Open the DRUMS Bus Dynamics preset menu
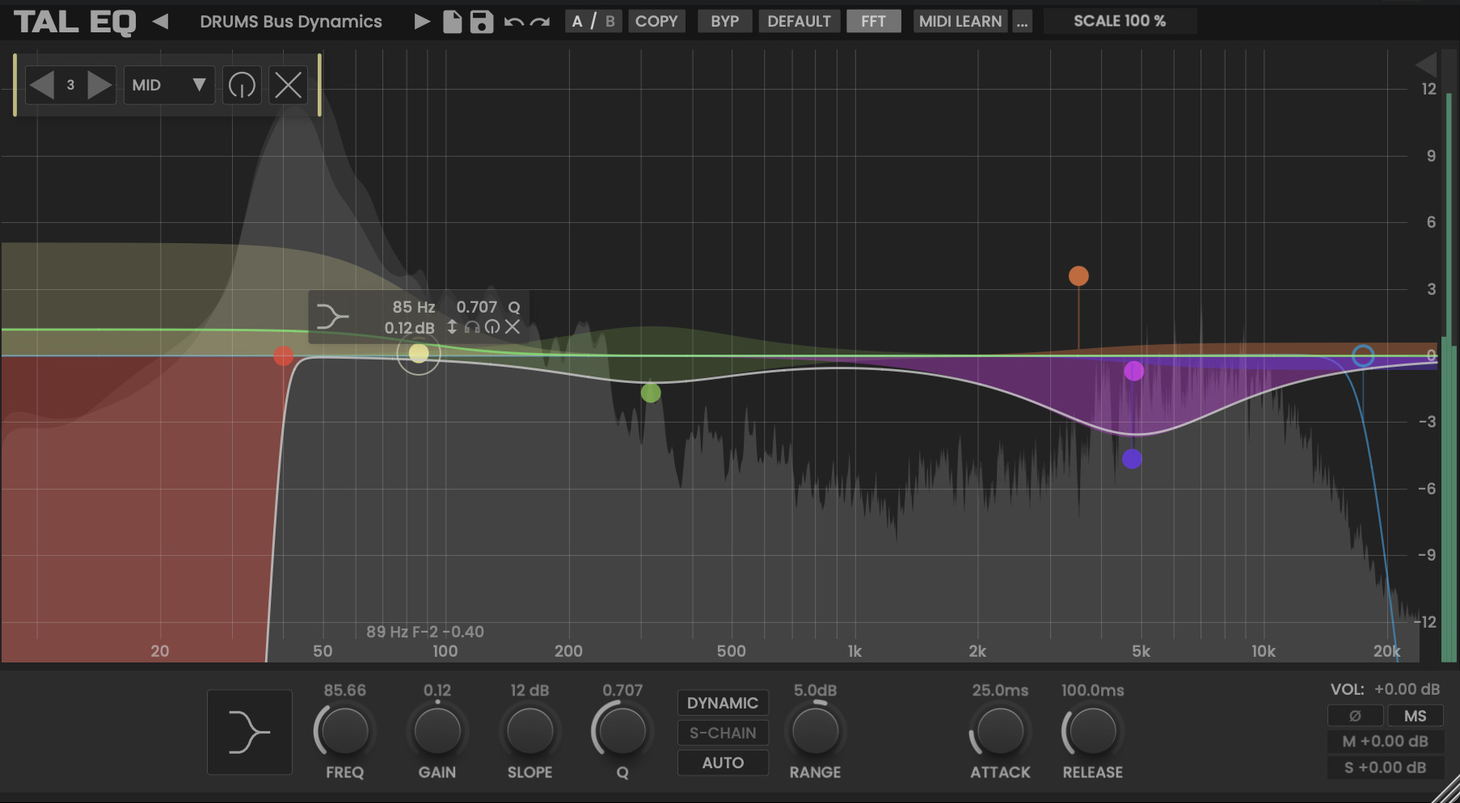1460x803 pixels. click(x=291, y=22)
